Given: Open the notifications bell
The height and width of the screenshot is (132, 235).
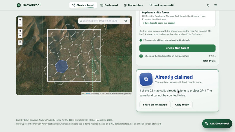Looking at the screenshot, I should [208, 5].
